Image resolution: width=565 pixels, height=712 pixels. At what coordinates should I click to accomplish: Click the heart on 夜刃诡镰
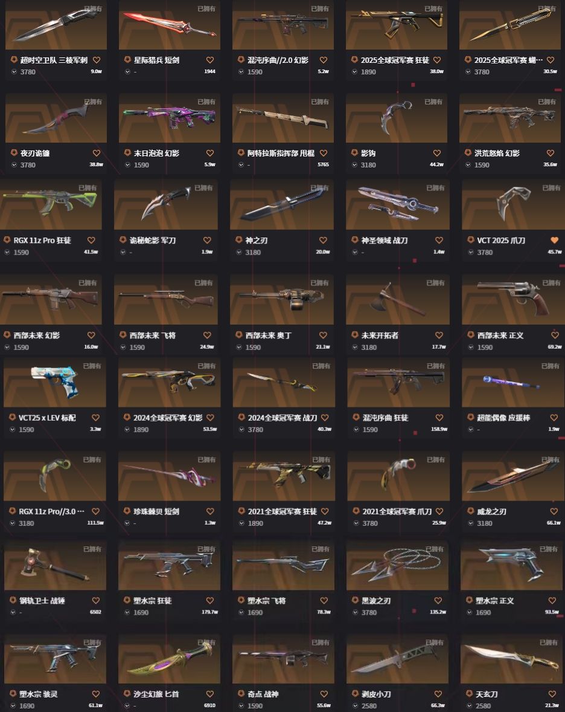point(97,153)
